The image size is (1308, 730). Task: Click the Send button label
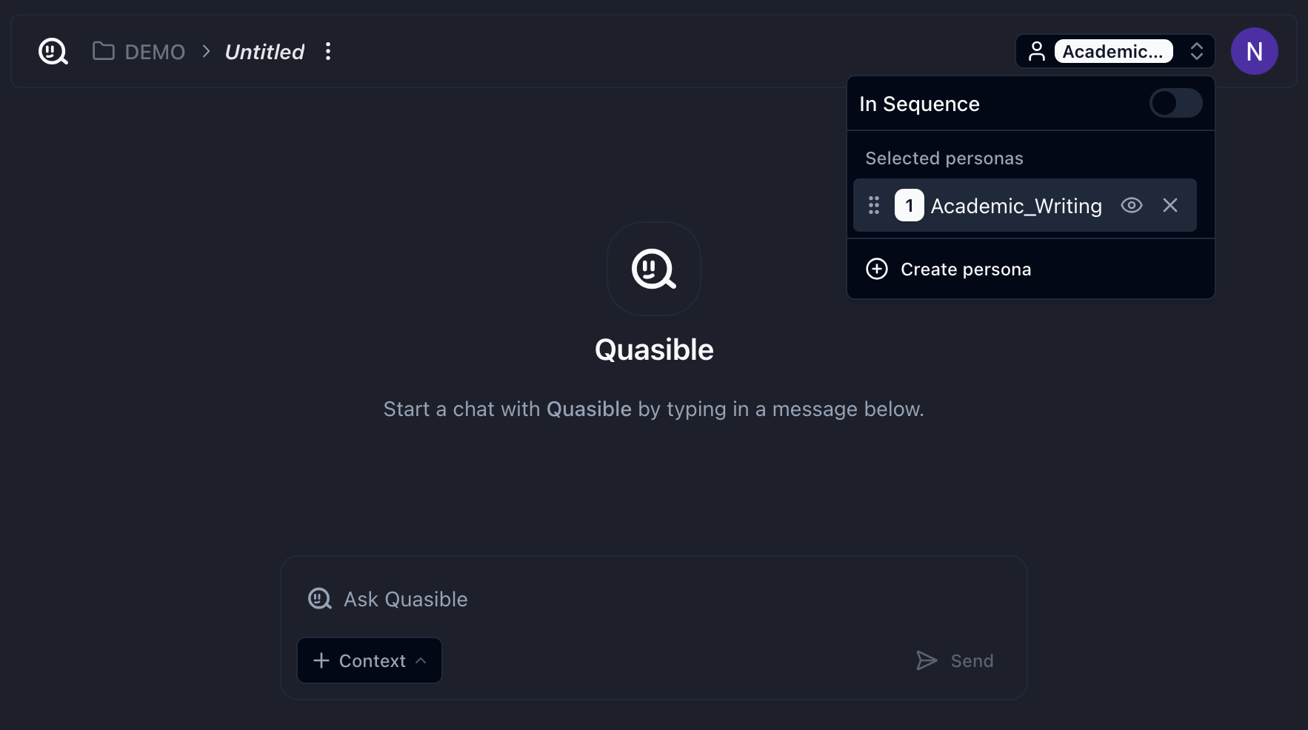972,661
